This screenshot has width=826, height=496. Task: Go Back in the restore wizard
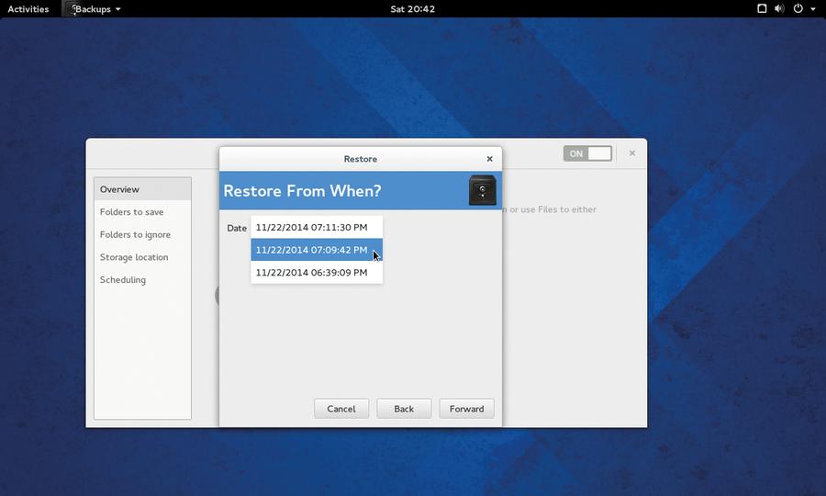pyautogui.click(x=404, y=409)
